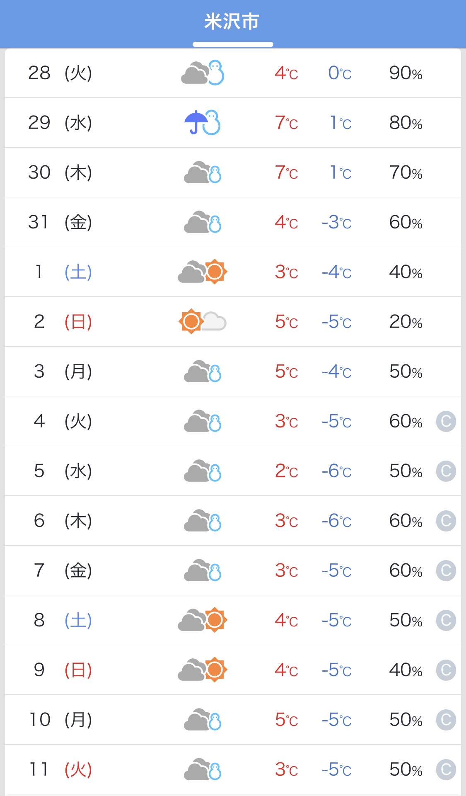466x796 pixels.
Task: Tap the grey C badge on the 10th row
Action: click(x=446, y=720)
